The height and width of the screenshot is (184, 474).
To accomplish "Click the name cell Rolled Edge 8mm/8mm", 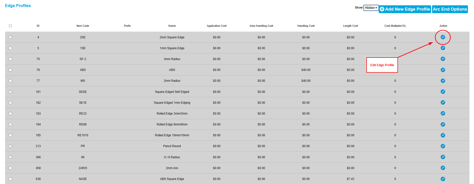I will tap(172, 124).
